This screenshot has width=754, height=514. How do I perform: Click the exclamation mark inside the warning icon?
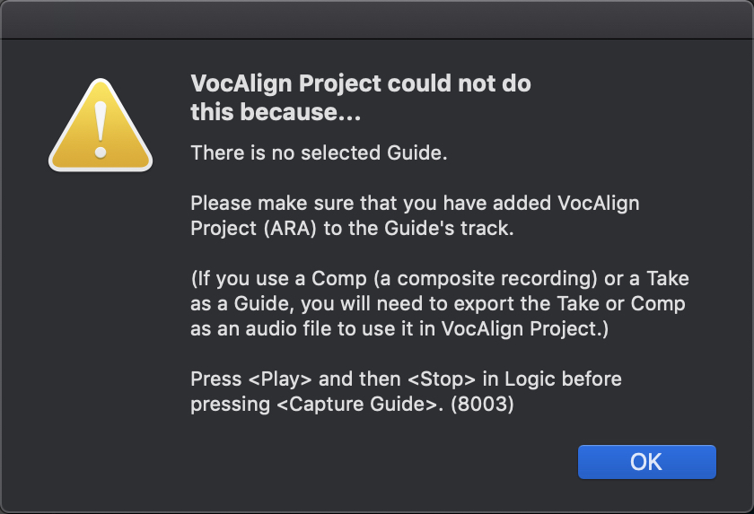(x=101, y=130)
